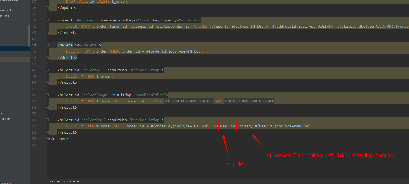Collapse the delete block fold arrow
Image resolution: width=409 pixels, height=184 pixels.
[x=47, y=45]
